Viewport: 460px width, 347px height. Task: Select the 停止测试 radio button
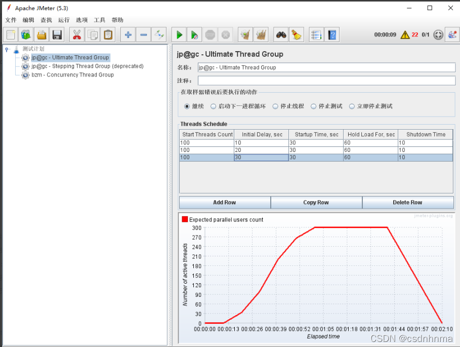[314, 106]
